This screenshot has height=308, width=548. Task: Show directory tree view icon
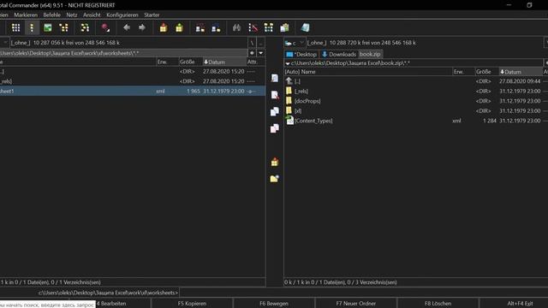[x=63, y=27]
